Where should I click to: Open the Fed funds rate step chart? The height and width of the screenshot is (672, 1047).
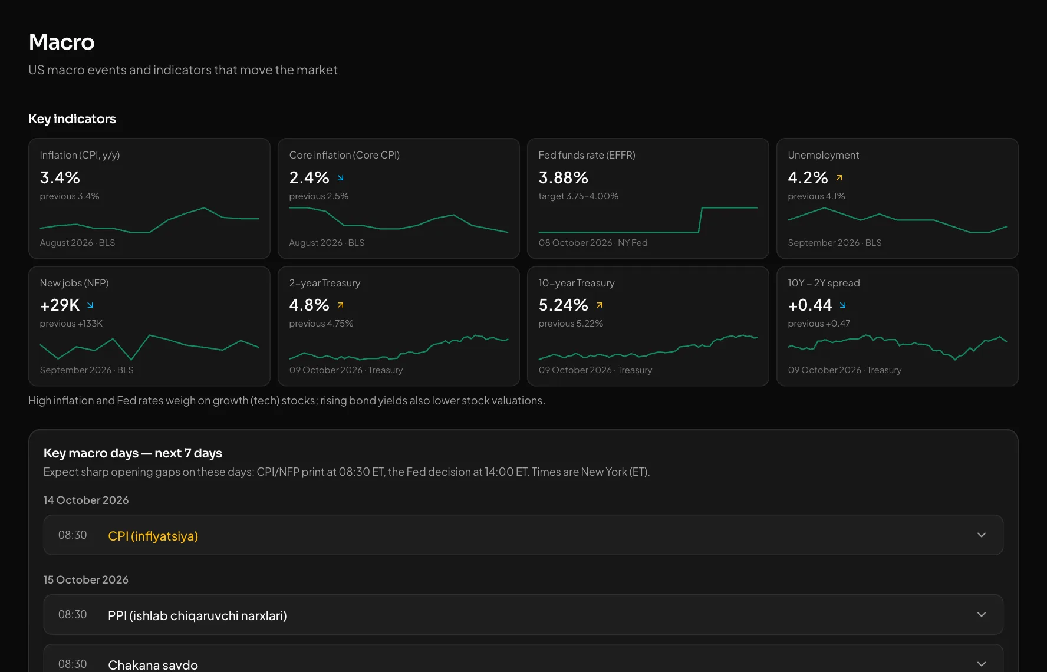pyautogui.click(x=648, y=220)
